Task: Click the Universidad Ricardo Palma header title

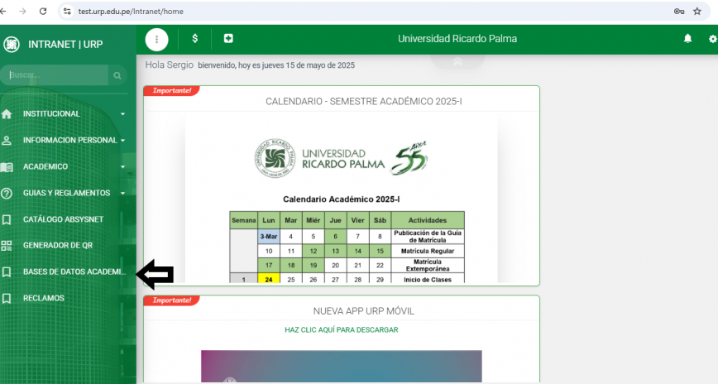Action: pos(457,39)
